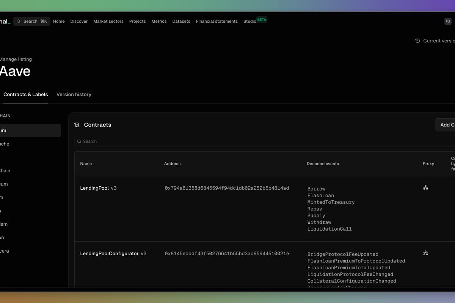Open Discover in top navigation

(79, 21)
